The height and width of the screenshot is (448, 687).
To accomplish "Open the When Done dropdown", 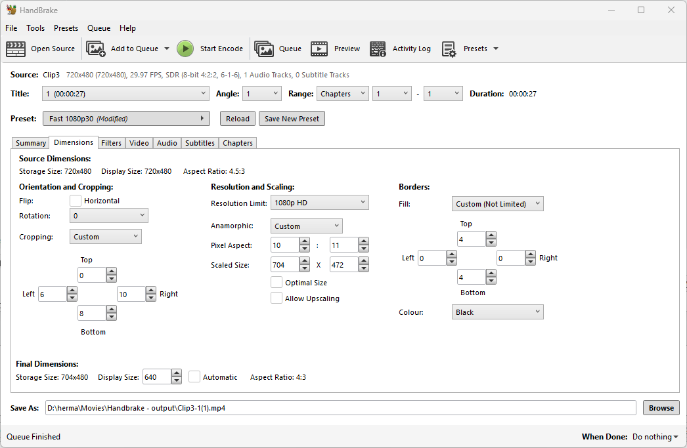I will 655,437.
